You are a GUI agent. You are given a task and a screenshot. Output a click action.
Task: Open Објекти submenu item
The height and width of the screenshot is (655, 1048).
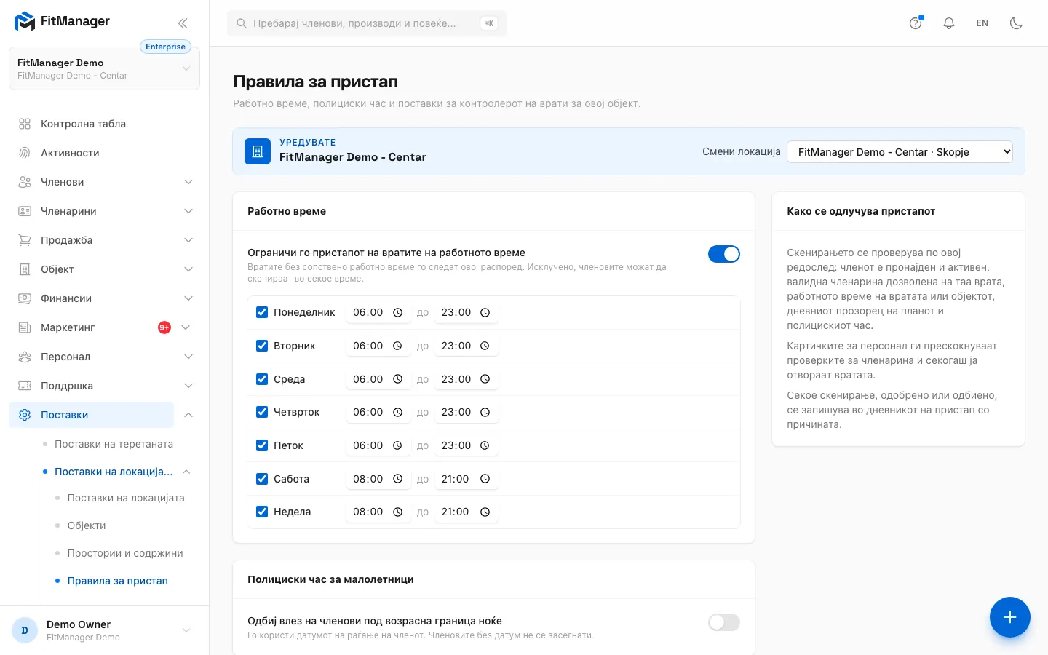[87, 525]
